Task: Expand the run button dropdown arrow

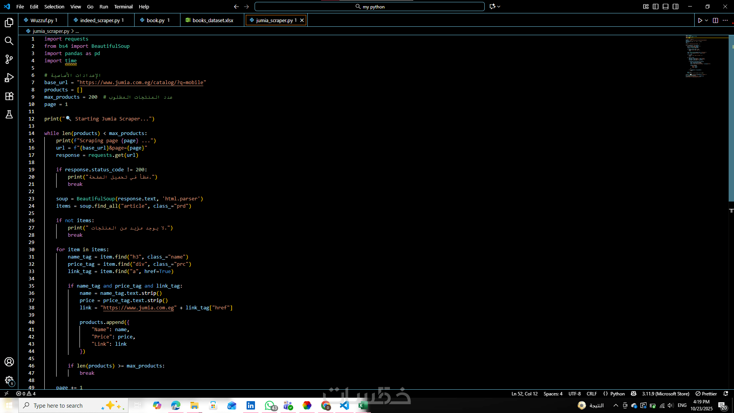Action: (x=706, y=20)
